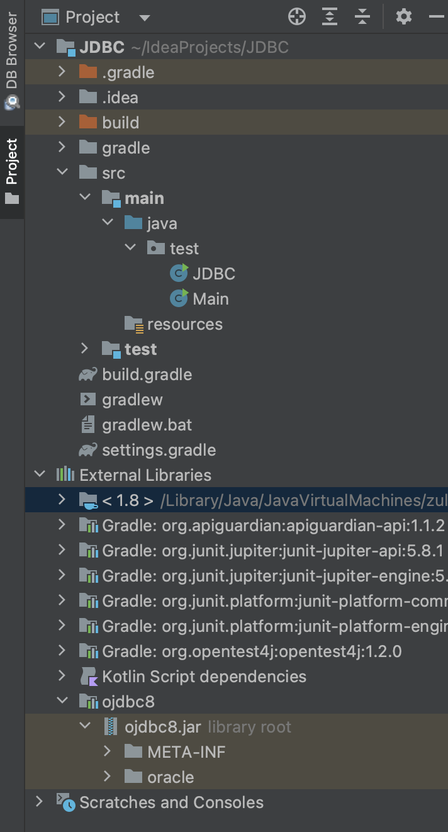This screenshot has height=832, width=448.
Task: Click the orange .gradle folder icon
Action: click(88, 72)
